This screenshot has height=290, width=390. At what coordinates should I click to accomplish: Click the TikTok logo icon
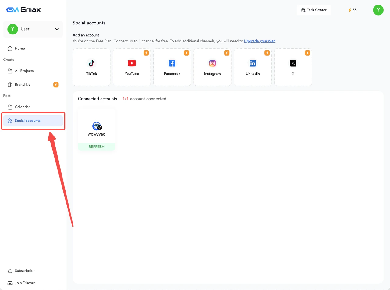click(91, 63)
